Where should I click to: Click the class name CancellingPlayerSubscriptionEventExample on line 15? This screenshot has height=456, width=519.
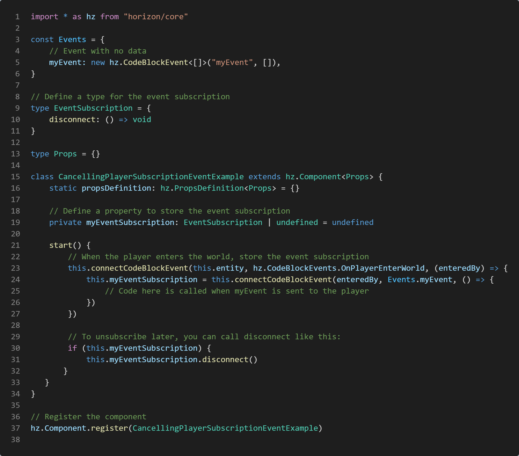pos(151,177)
